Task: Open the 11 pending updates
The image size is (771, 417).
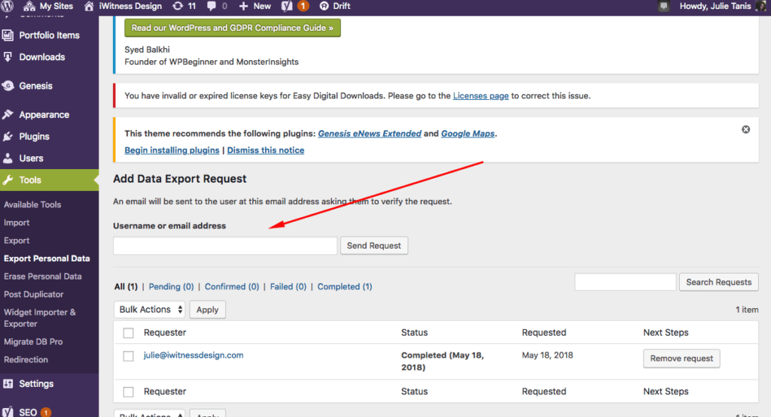Action: point(184,6)
